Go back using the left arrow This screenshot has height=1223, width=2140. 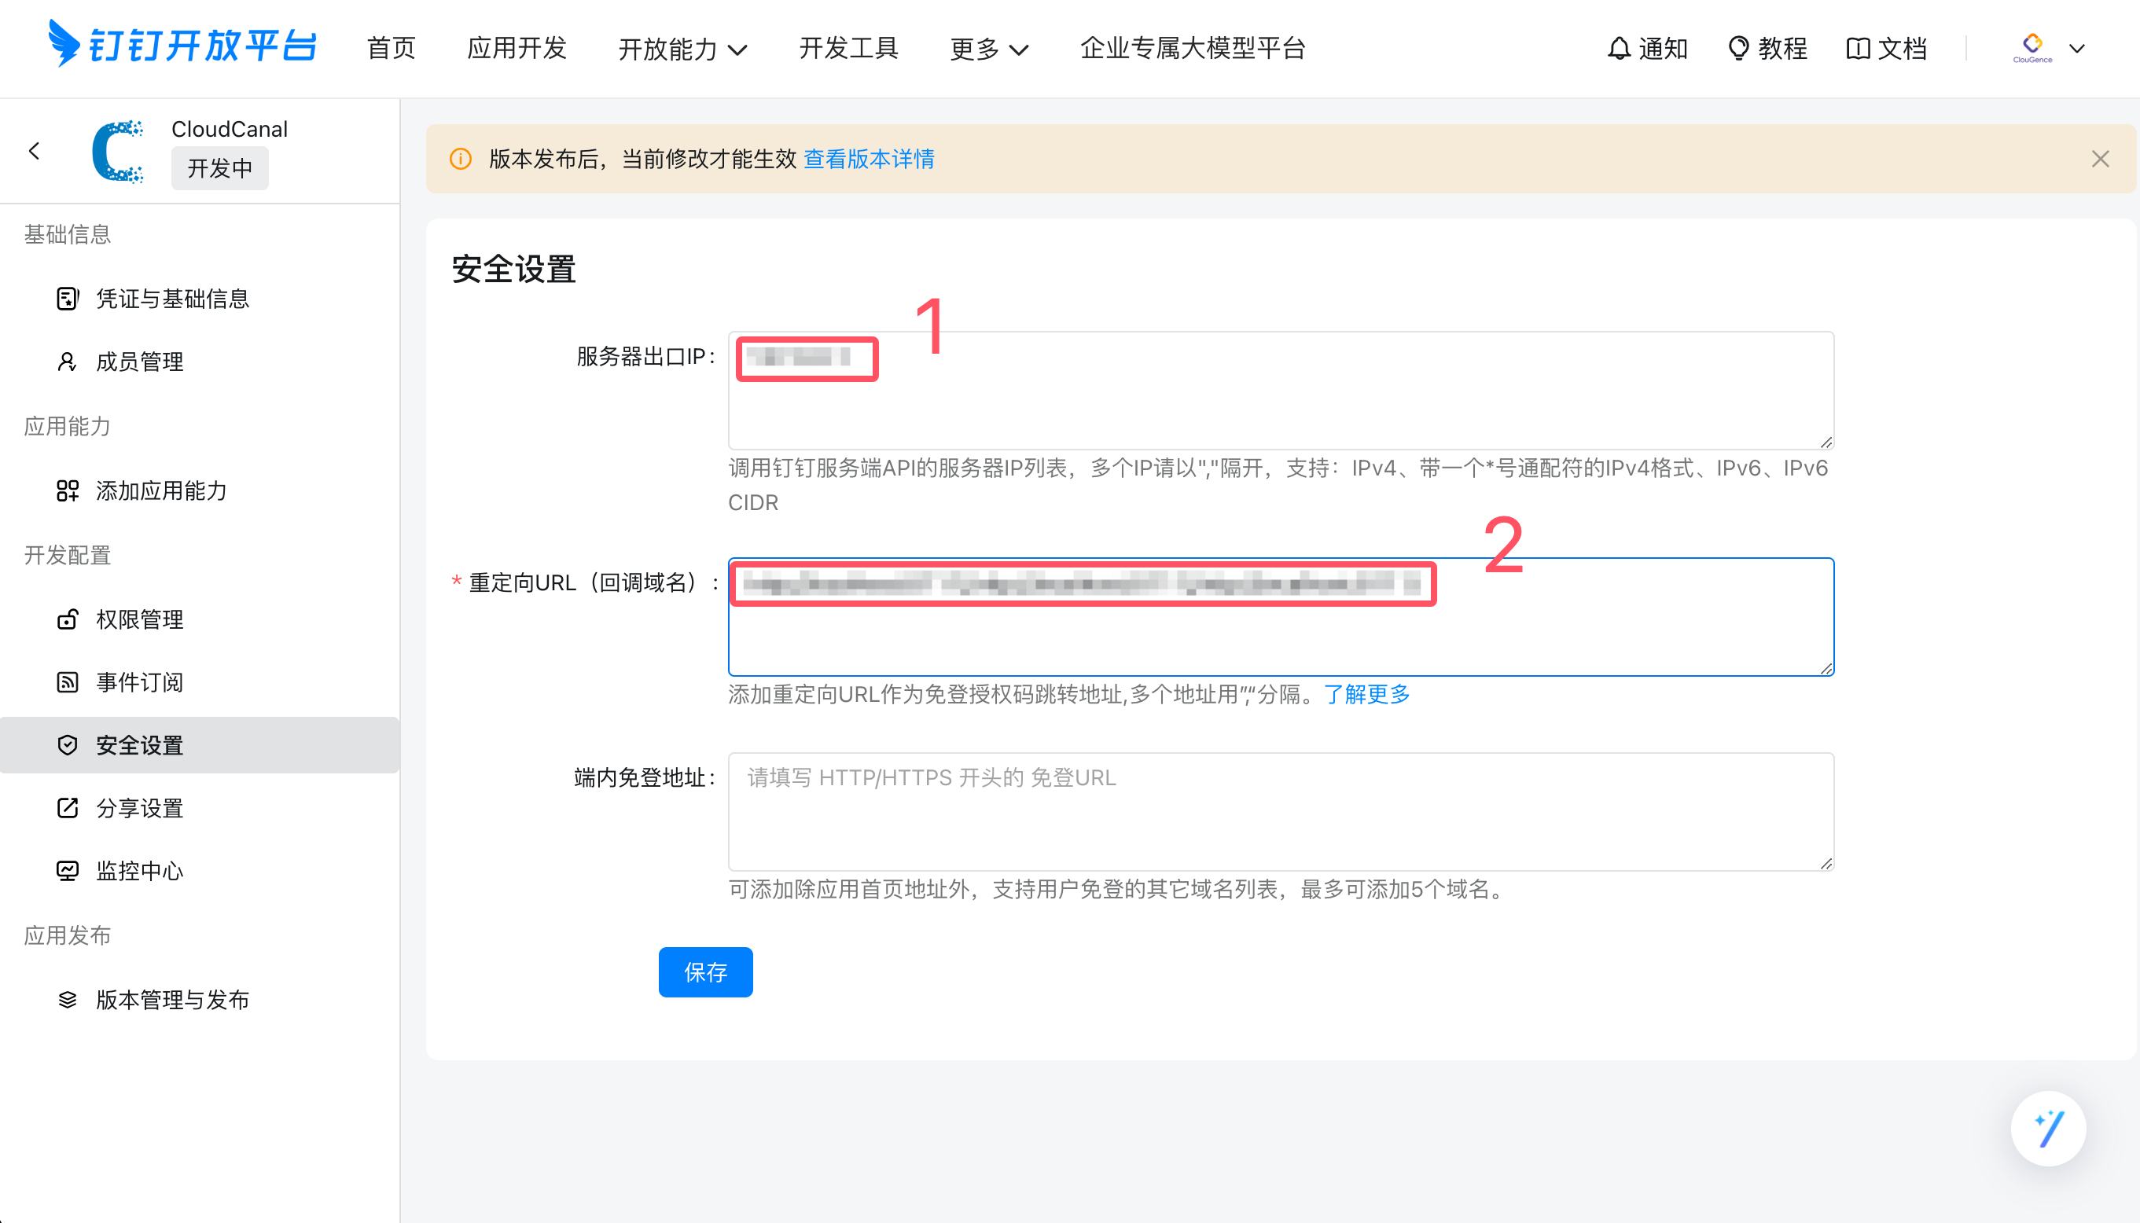(x=35, y=151)
